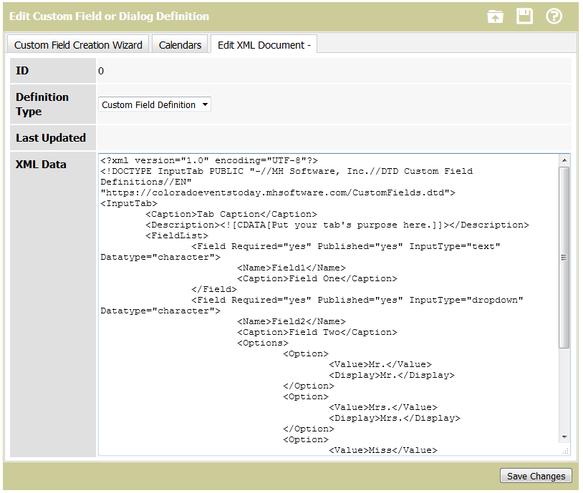The height and width of the screenshot is (493, 583).
Task: Click the textarea resize grip corner
Action: (565, 450)
